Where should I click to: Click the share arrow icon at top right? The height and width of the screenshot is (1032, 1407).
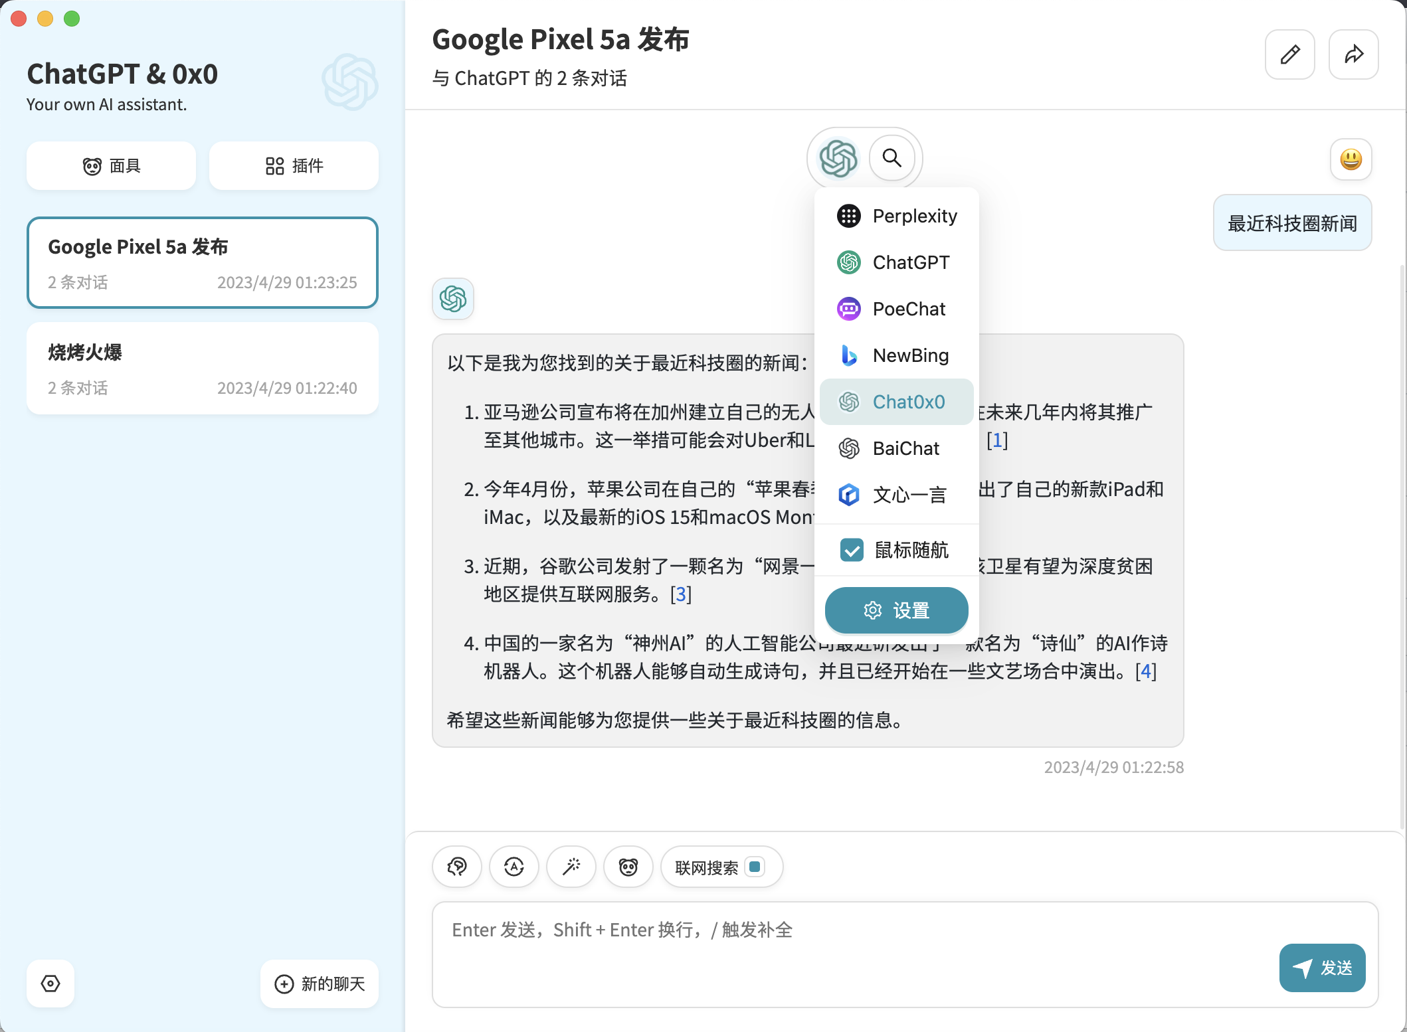1353,54
